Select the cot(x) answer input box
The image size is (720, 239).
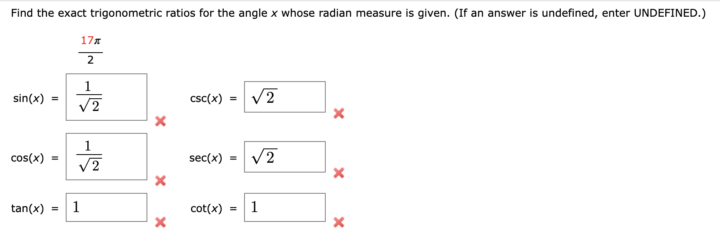point(284,208)
